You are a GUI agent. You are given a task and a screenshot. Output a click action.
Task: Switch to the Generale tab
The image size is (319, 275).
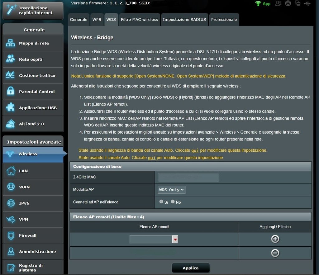pyautogui.click(x=79, y=20)
